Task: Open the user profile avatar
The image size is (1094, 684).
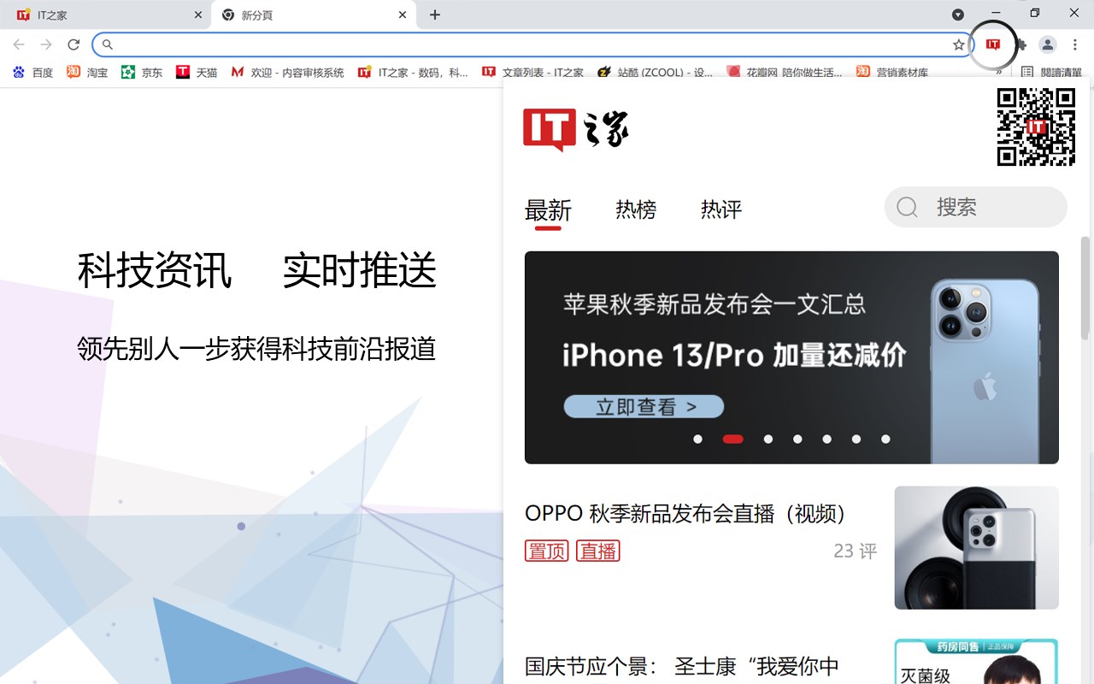Action: tap(1048, 44)
